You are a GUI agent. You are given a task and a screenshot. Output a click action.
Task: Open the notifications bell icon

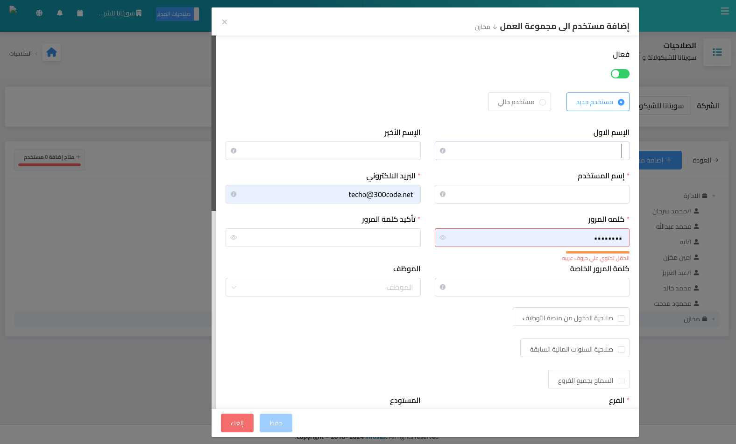[60, 13]
